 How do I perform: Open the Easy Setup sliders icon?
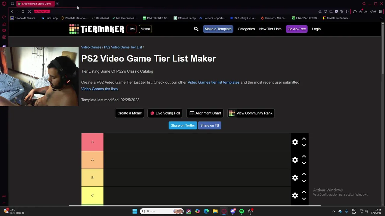tap(380, 11)
